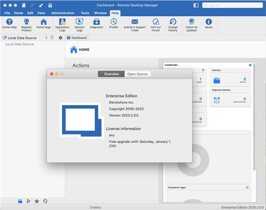
Task: Open Application Logs
Action: click(x=62, y=25)
